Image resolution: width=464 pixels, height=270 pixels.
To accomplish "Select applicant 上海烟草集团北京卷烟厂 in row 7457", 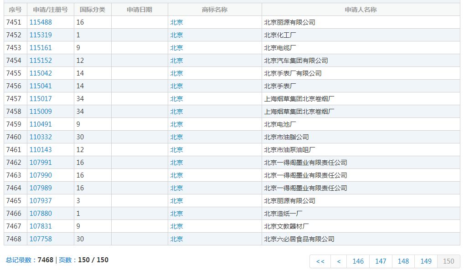I will click(299, 98).
